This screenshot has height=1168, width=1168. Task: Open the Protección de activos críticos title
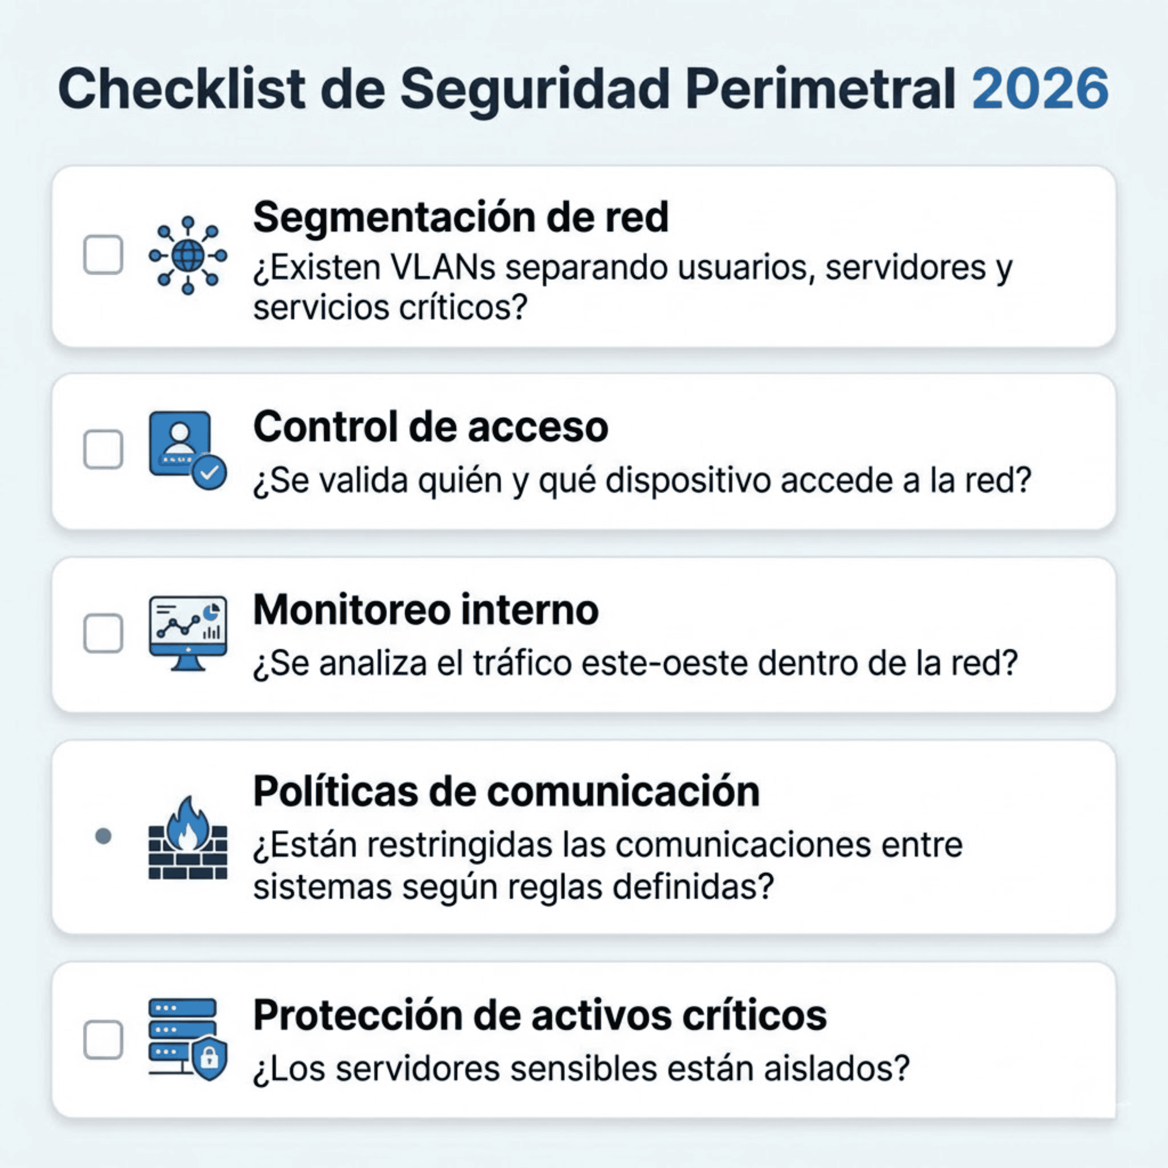(540, 1015)
